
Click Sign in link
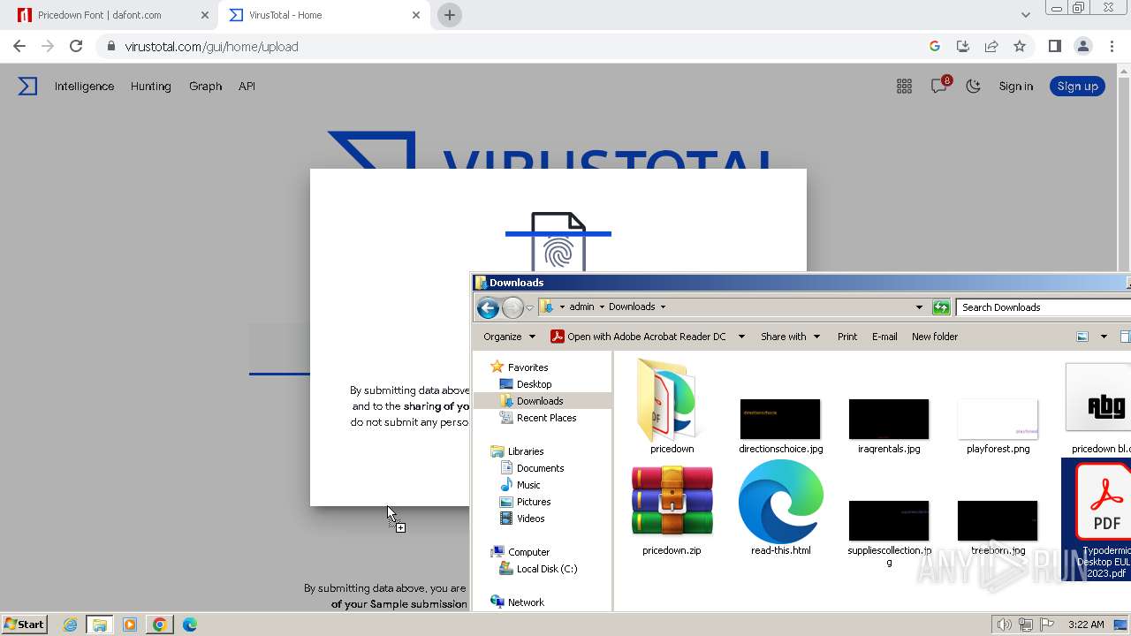(x=1016, y=86)
